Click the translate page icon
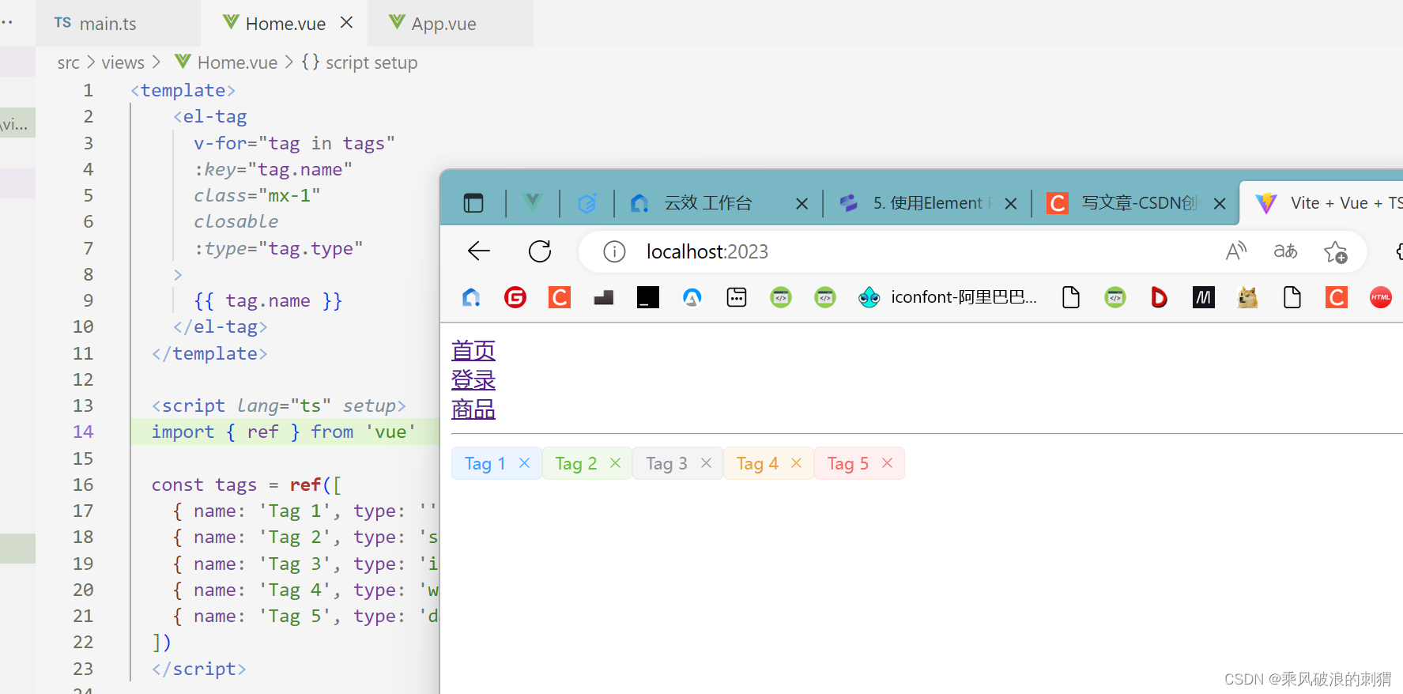1403x694 pixels. click(x=1285, y=251)
